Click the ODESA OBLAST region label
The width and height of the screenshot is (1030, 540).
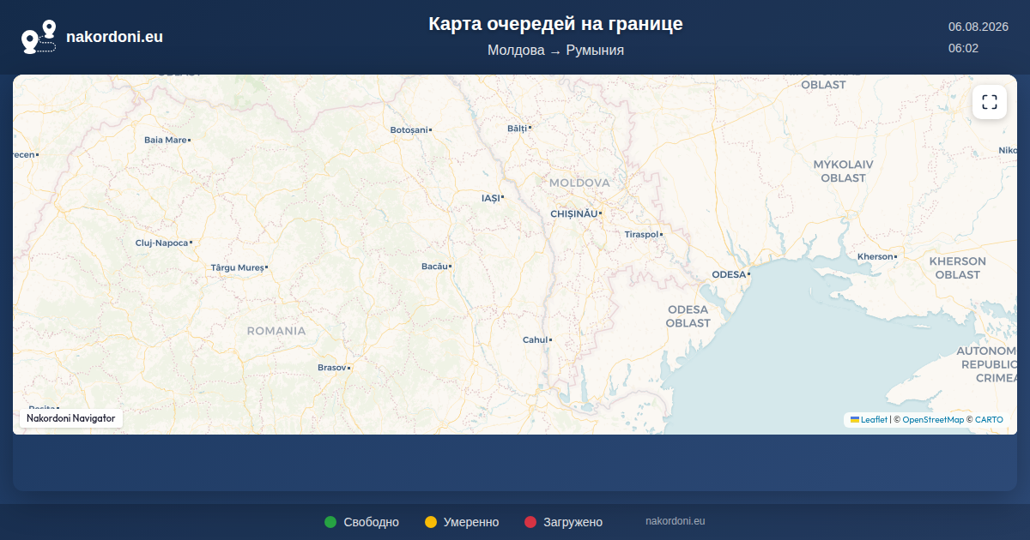pos(688,316)
